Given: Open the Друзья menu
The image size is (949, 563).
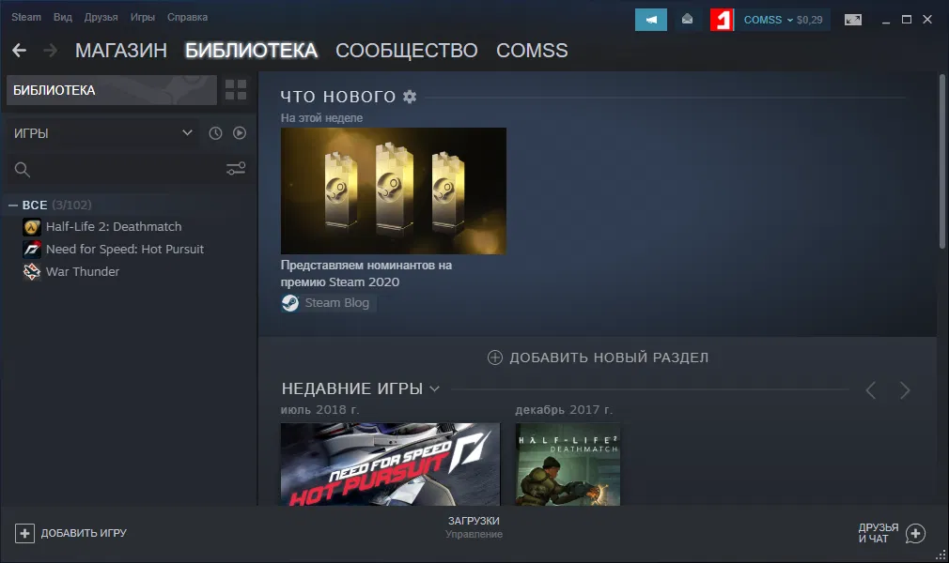Looking at the screenshot, I should [101, 17].
